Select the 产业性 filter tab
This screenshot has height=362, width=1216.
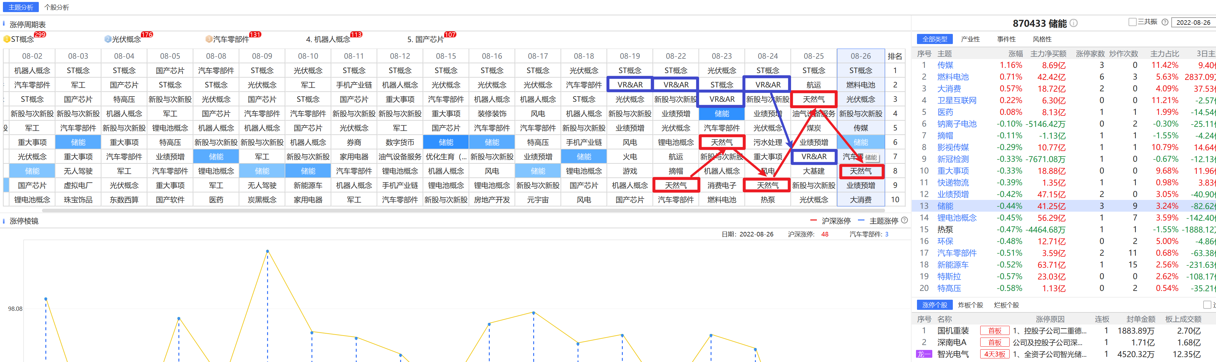(970, 39)
